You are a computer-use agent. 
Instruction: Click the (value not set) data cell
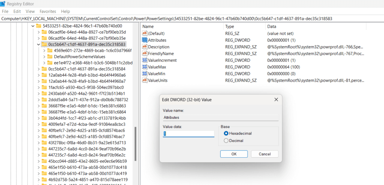tap(280, 33)
